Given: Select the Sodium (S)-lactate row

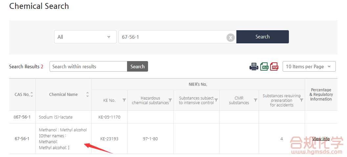Looking at the screenshot, I should pos(56,117).
